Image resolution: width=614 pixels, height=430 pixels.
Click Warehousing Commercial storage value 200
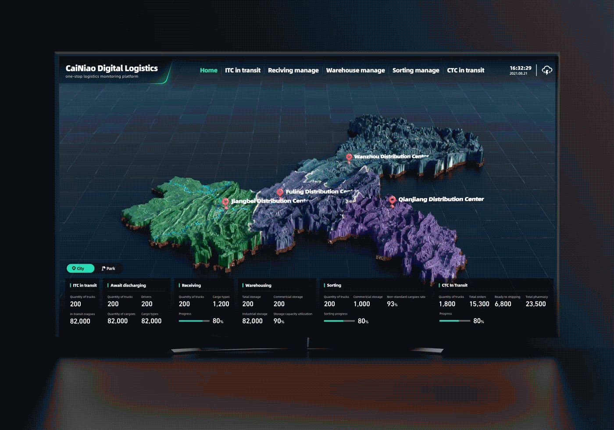coord(279,304)
